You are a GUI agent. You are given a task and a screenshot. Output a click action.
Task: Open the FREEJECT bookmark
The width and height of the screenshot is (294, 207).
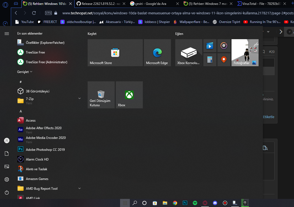click(47, 22)
